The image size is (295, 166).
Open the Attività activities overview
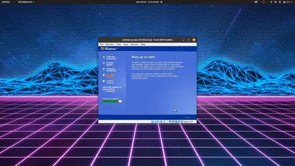(6, 2)
